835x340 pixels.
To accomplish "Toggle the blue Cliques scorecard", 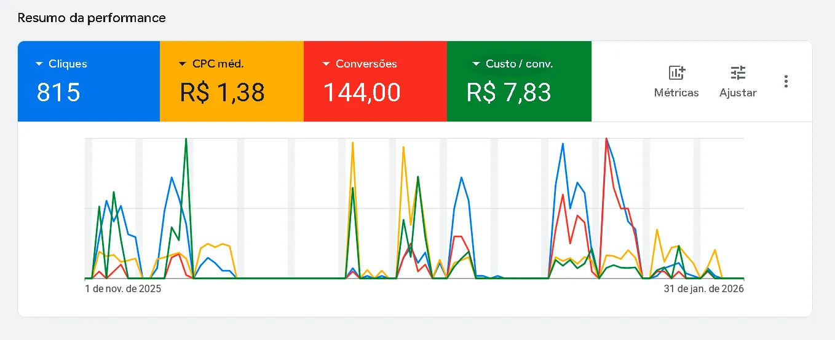I will click(89, 82).
